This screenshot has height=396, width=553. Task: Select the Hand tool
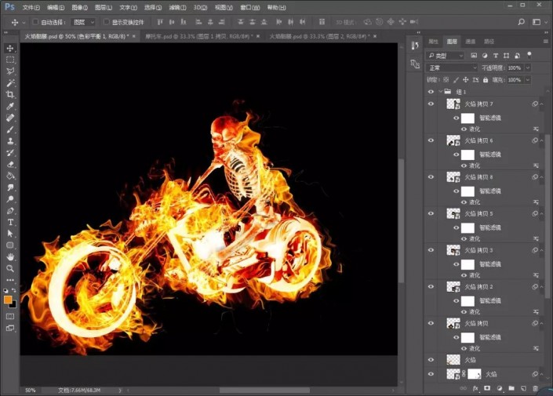coord(10,257)
